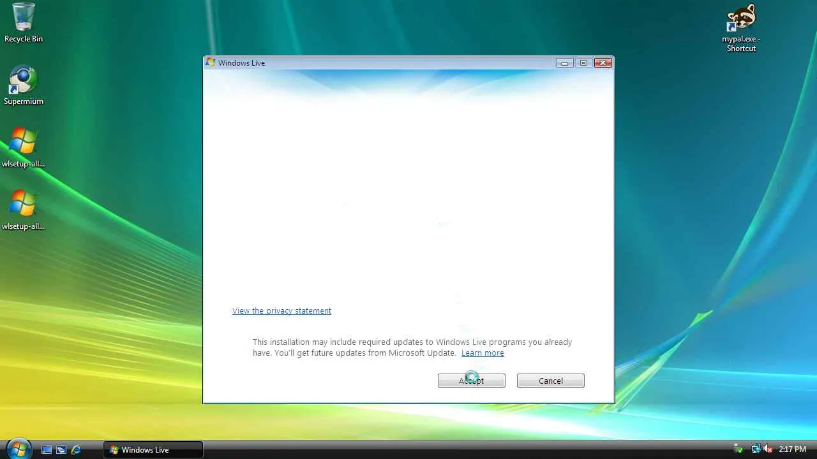Select the wlsetup-all icon directly below Supermium

(x=24, y=148)
